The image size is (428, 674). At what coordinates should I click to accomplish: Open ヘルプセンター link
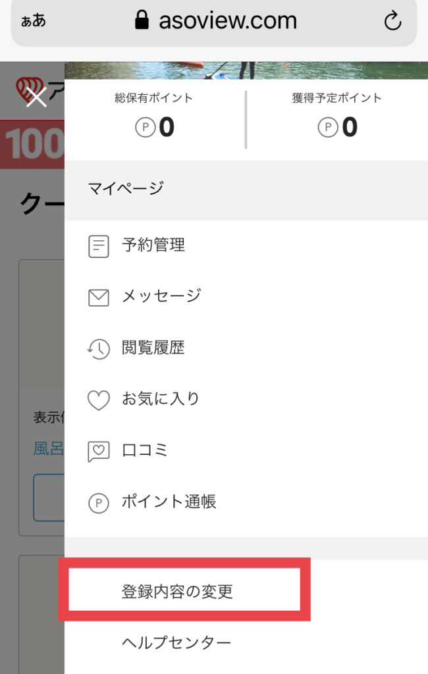(176, 642)
